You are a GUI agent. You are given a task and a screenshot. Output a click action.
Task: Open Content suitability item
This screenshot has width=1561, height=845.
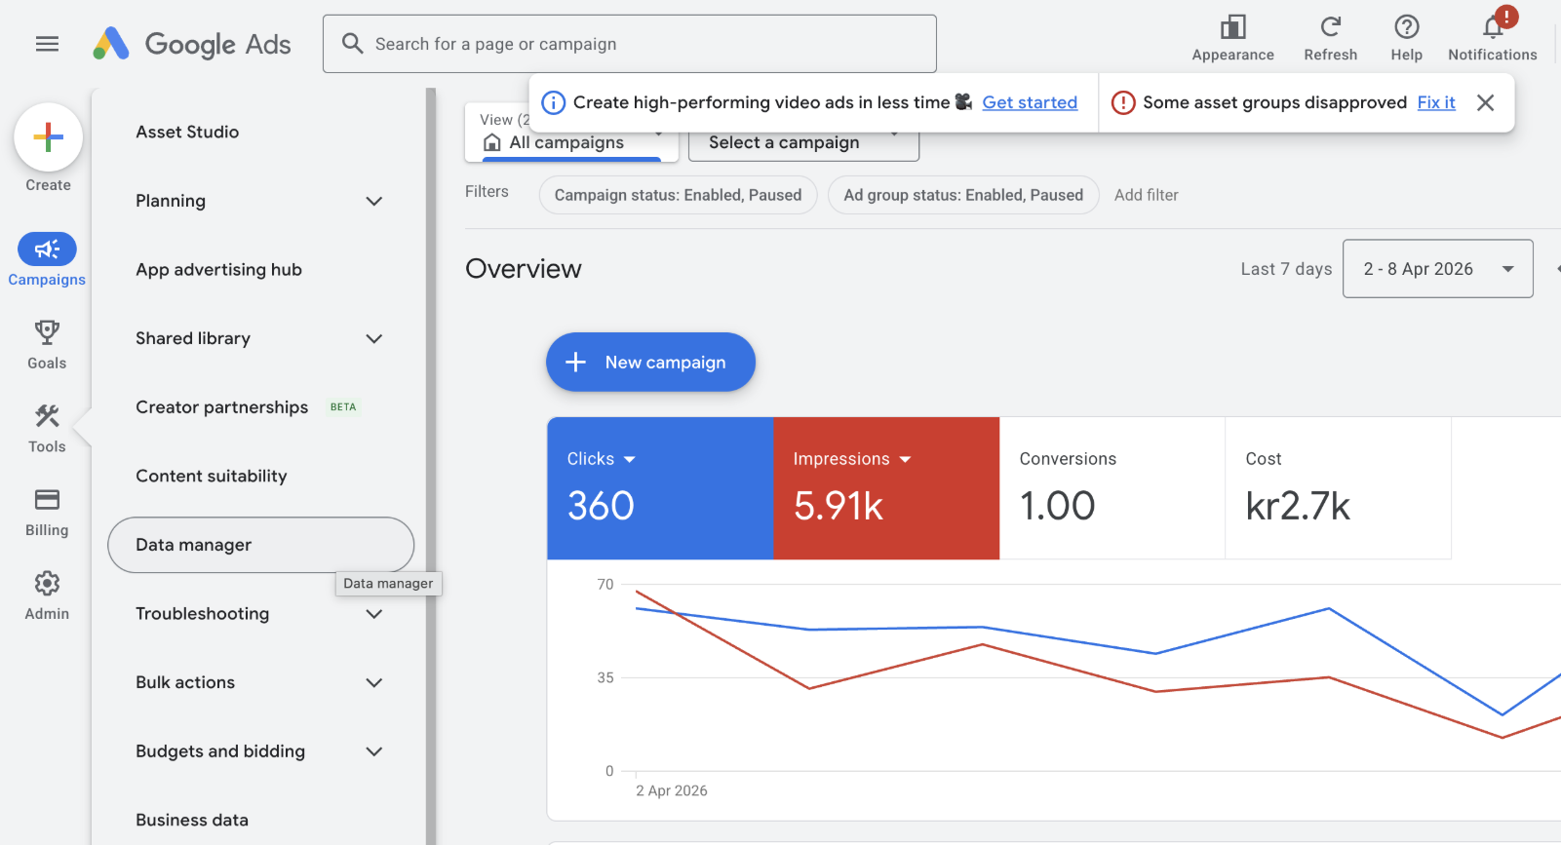pyautogui.click(x=212, y=477)
